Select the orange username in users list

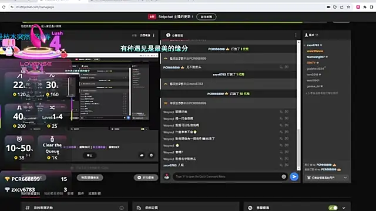(315, 51)
